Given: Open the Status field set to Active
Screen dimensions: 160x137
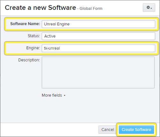Looking at the screenshot, I should pyautogui.click(x=98, y=36).
